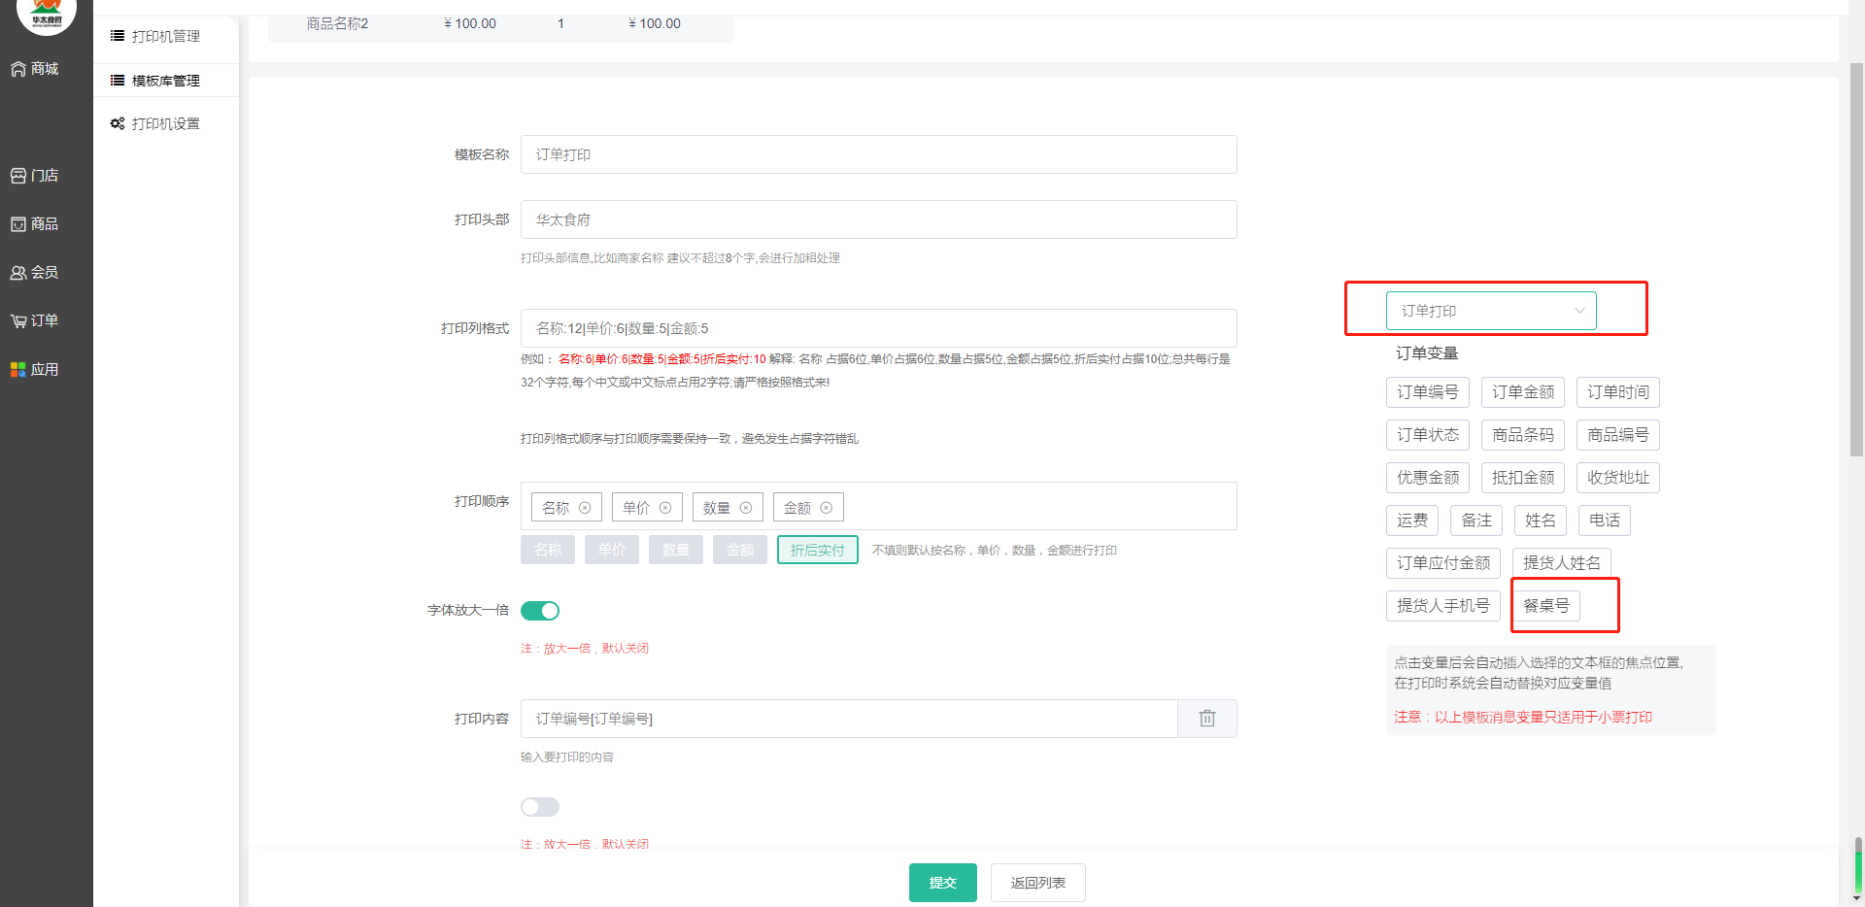This screenshot has width=1865, height=907.
Task: Open the 应用 section in sidebar
Action: [x=35, y=370]
